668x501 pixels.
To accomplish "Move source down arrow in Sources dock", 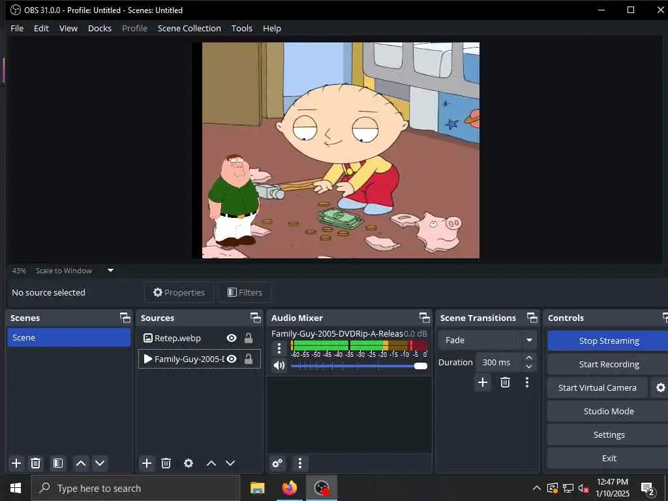I will [230, 463].
